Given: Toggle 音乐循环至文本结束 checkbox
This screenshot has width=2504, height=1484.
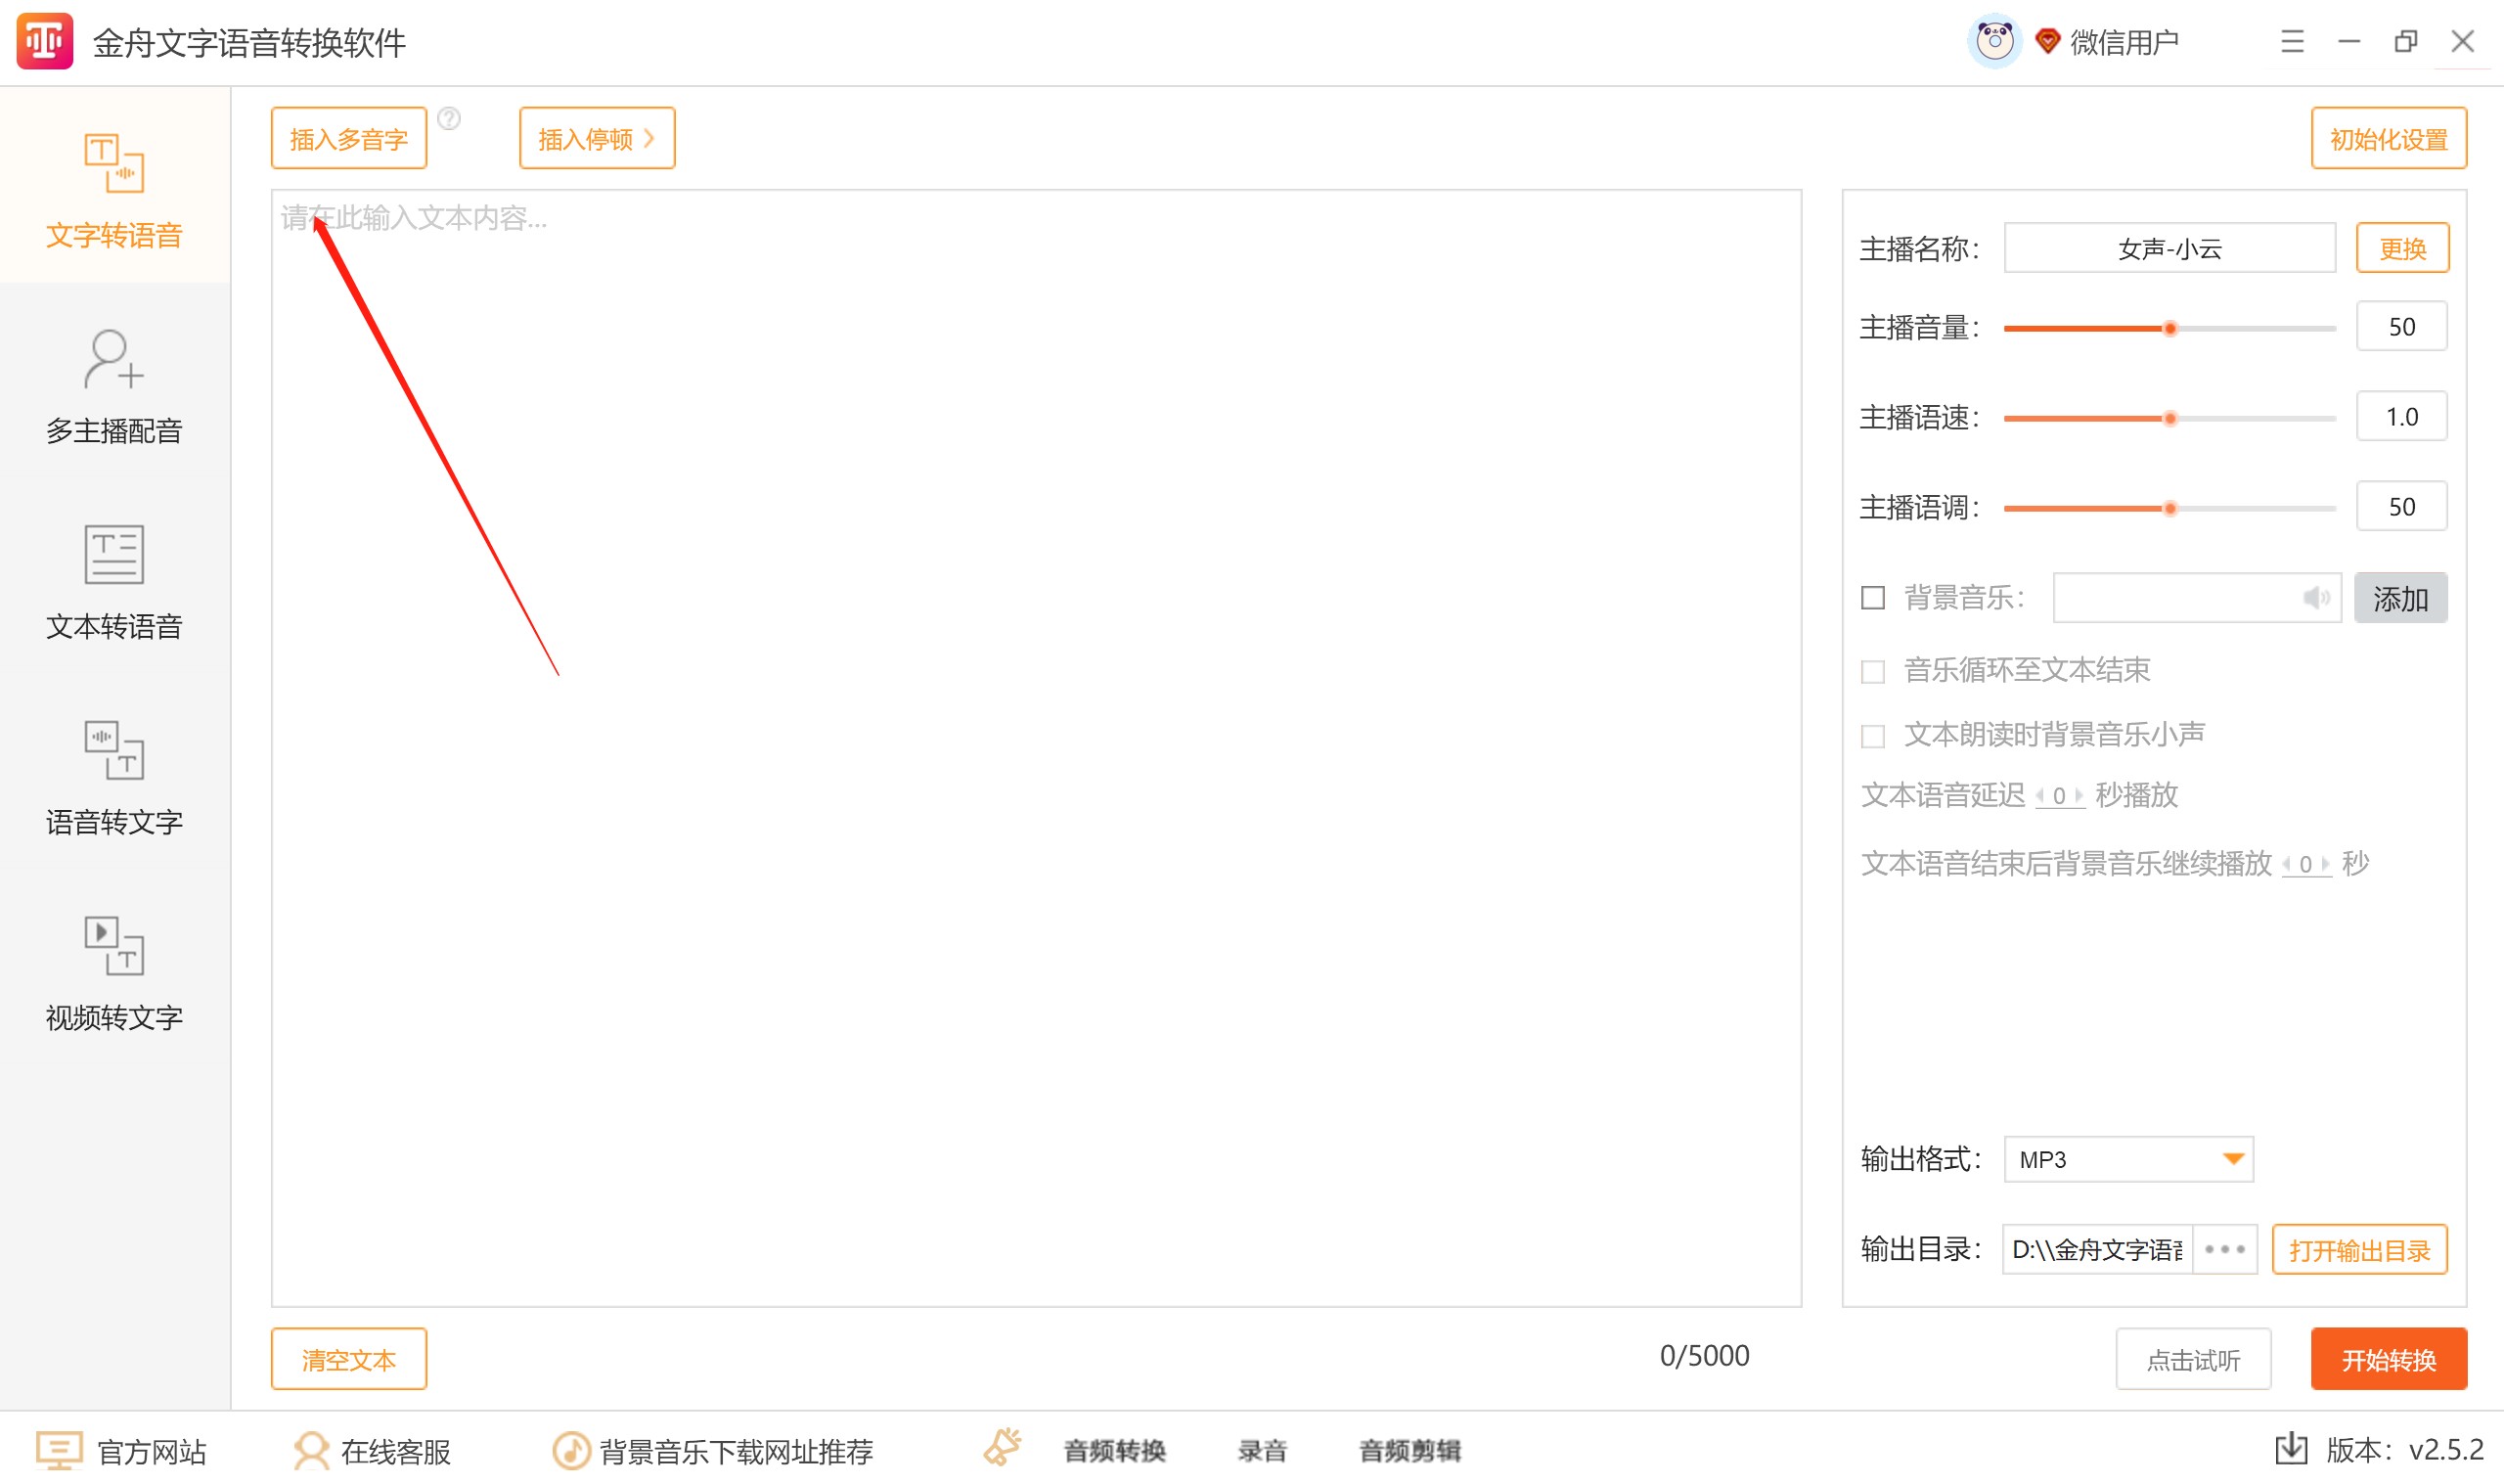Looking at the screenshot, I should click(x=1873, y=671).
